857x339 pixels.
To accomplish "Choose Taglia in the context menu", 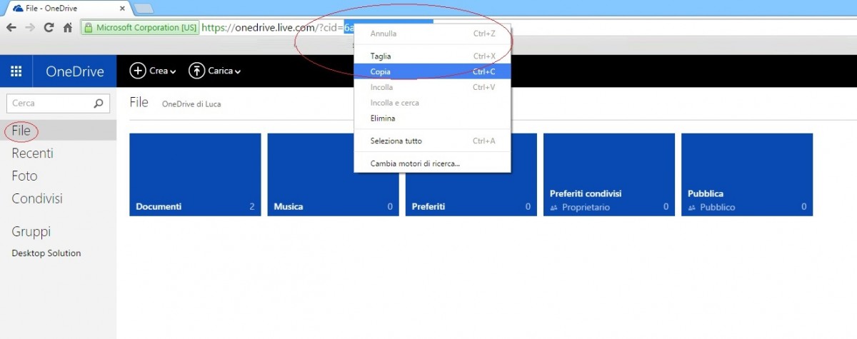I will [432, 56].
